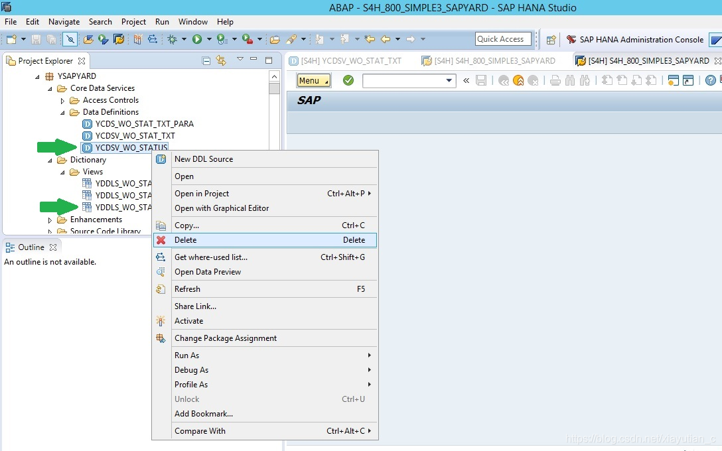Image resolution: width=722 pixels, height=451 pixels.
Task: Choose Refresh in the context menu
Action: [265, 289]
